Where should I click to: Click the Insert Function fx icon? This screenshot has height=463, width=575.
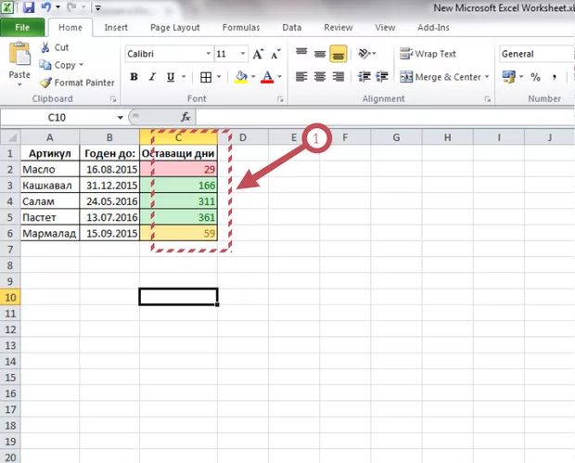point(185,117)
